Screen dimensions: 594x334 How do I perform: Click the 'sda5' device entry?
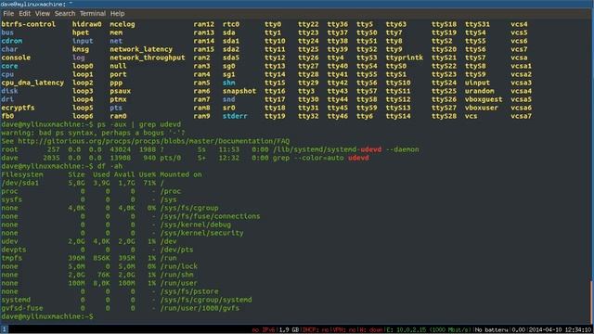[x=231, y=58]
